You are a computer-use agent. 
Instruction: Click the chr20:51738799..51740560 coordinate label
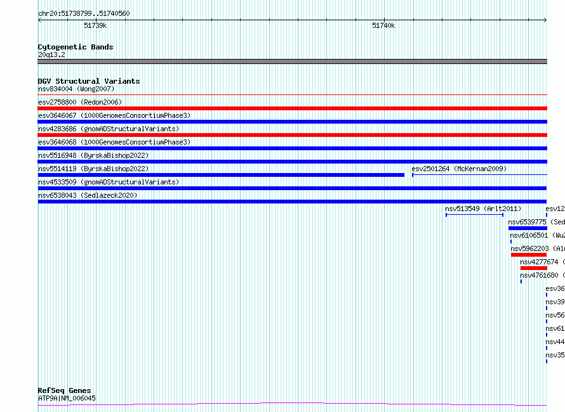(x=84, y=14)
